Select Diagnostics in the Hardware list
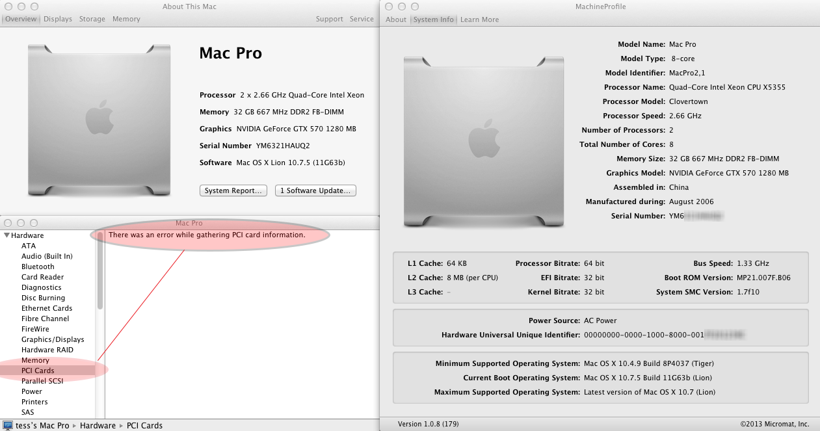This screenshot has width=820, height=431. 41,287
